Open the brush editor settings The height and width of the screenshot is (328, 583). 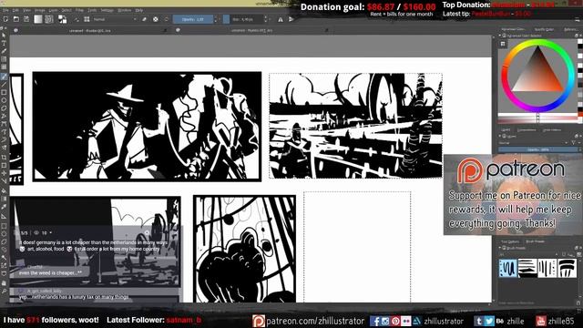coord(77,19)
